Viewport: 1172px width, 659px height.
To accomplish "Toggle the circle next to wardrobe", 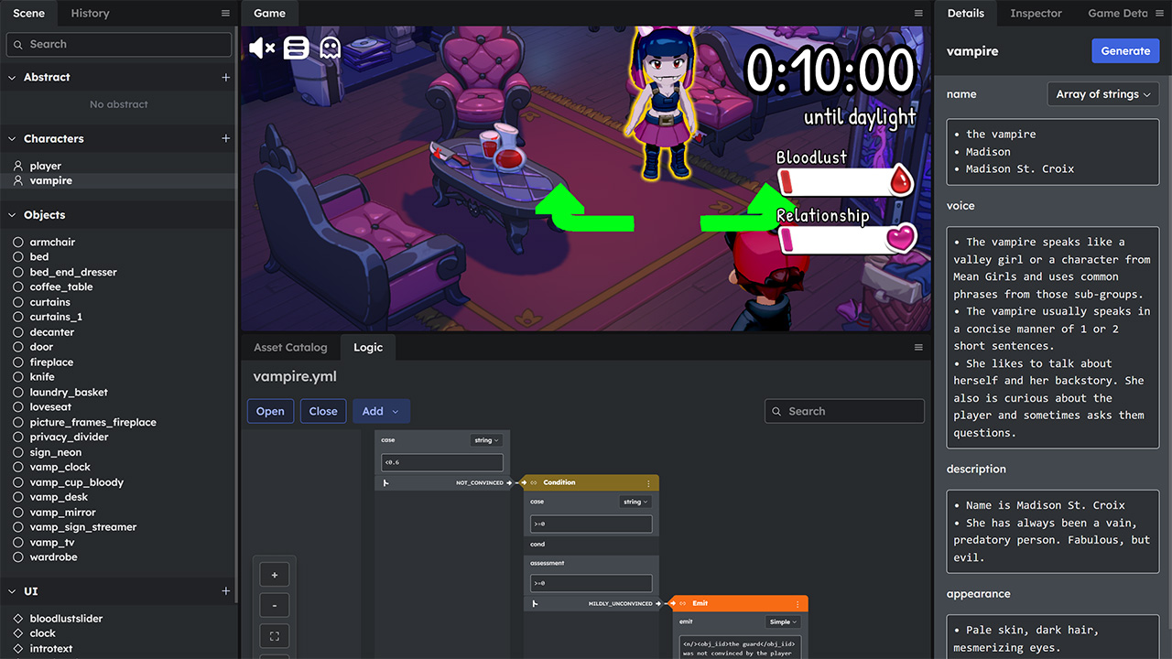I will (16, 556).
